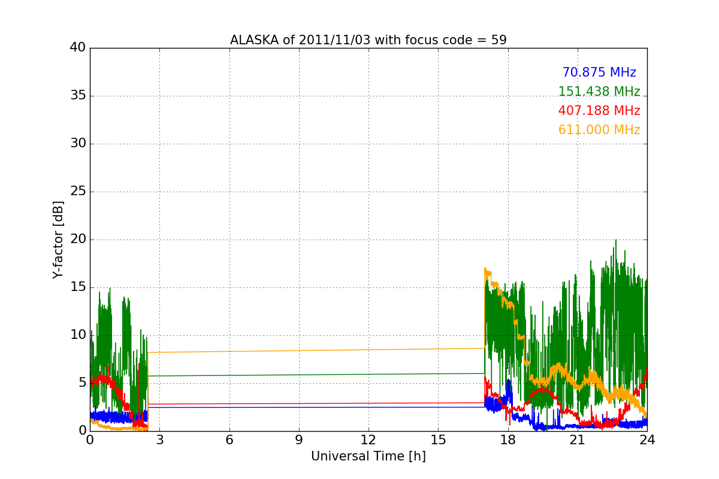Select the orange 611.000 MHz legend label
This screenshot has width=719, height=479.
click(599, 130)
